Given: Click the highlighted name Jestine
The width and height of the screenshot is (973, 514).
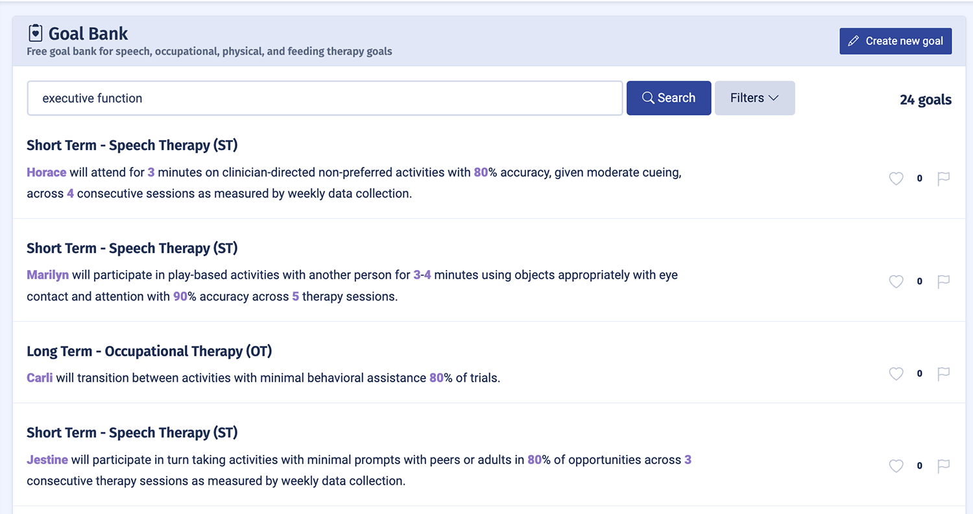Looking at the screenshot, I should click(x=47, y=459).
